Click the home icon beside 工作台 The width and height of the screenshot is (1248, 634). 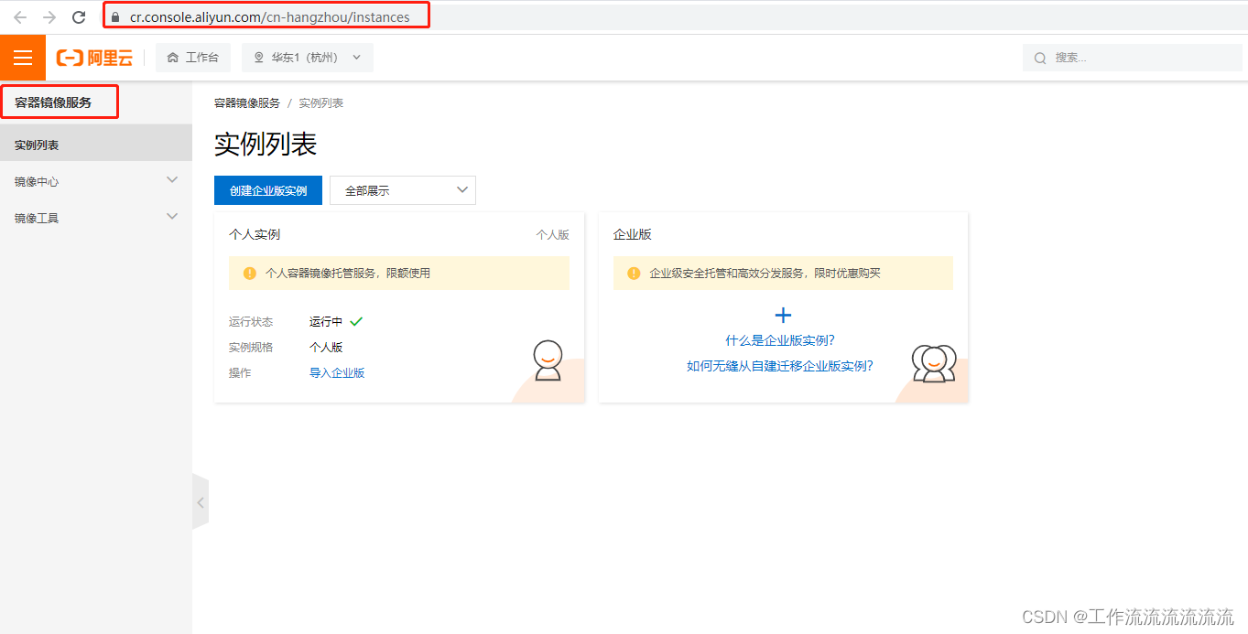pos(173,58)
